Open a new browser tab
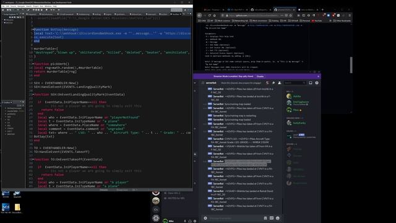 point(322,10)
